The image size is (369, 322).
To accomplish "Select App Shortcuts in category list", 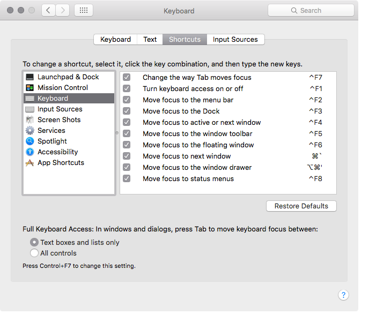I will (x=69, y=163).
